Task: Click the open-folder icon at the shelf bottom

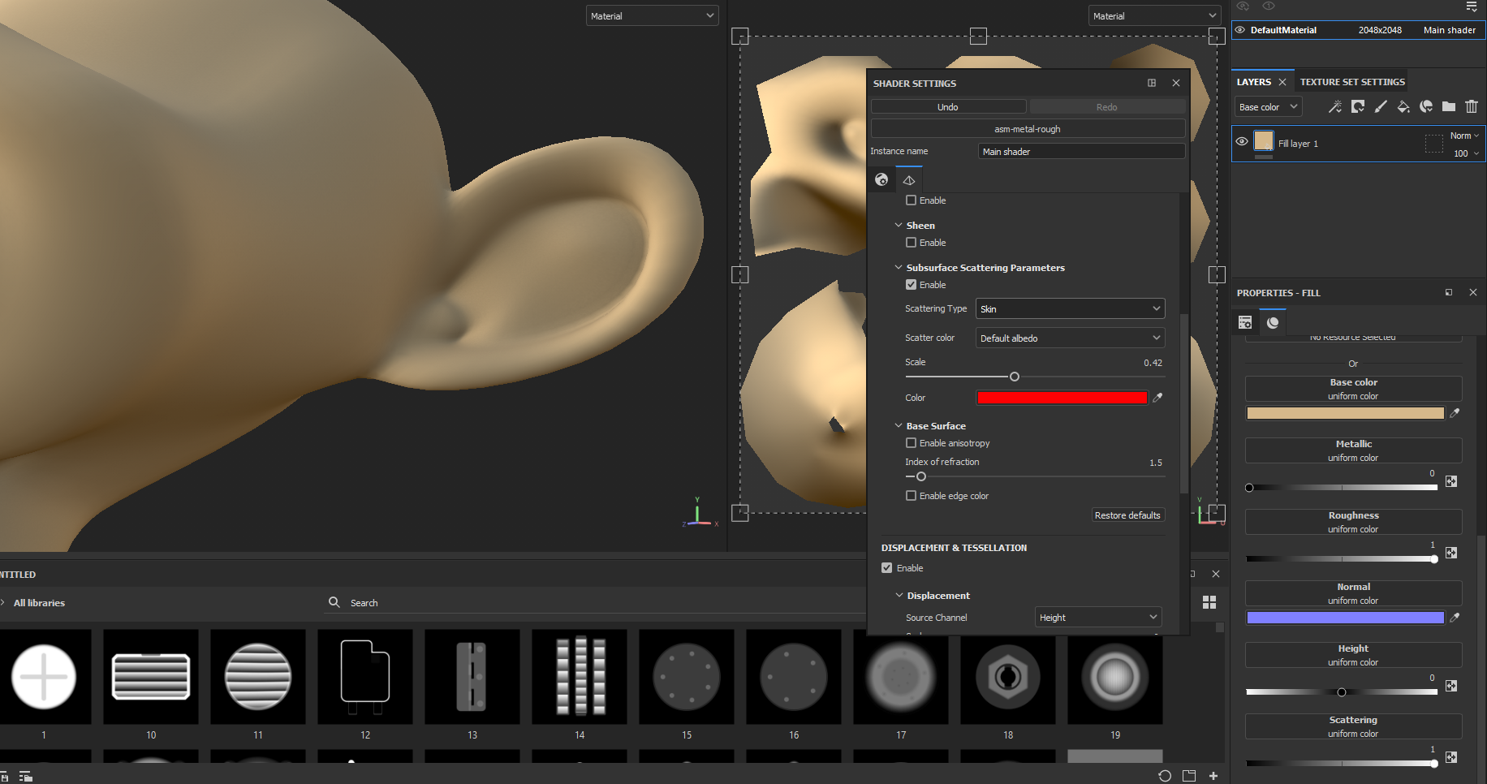Action: click(x=1189, y=776)
